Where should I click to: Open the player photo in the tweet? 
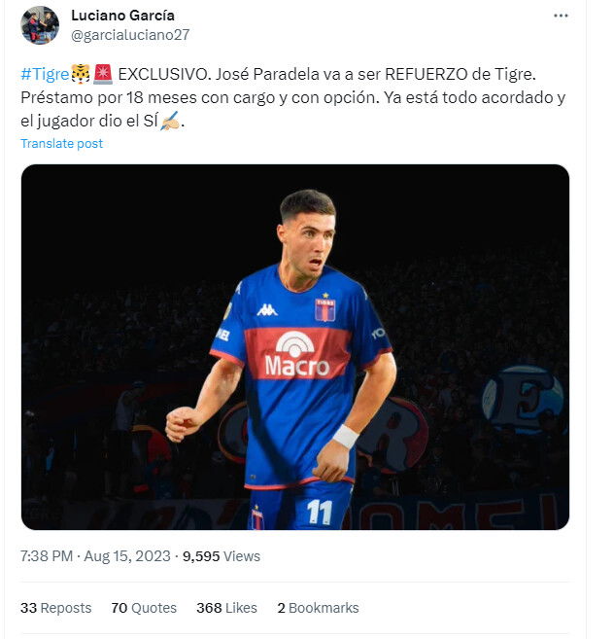pyautogui.click(x=295, y=347)
